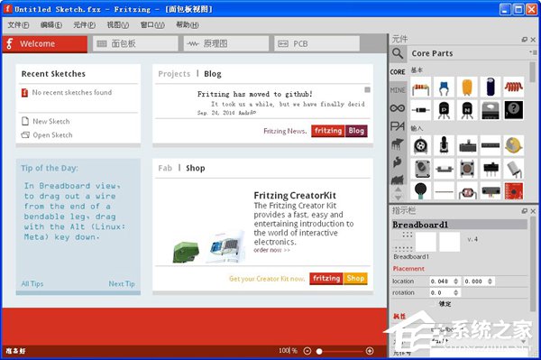
Task: Open the 窗口(W) menu
Action: tap(152, 25)
